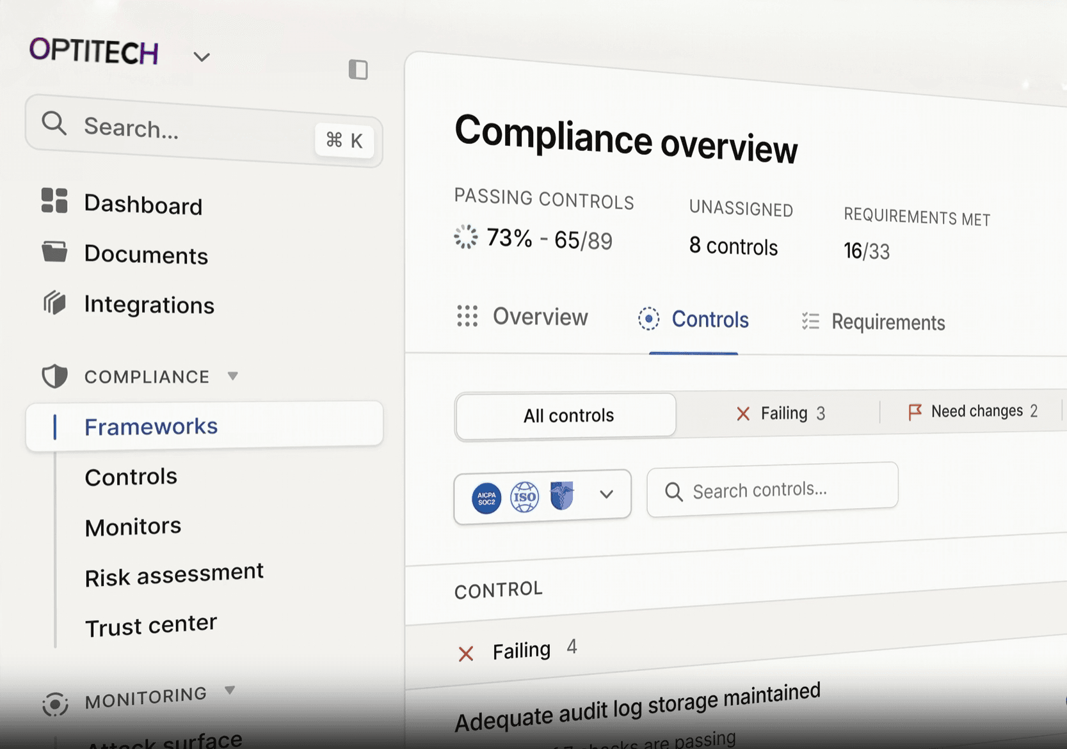The image size is (1067, 749).
Task: Click the Dashboard grid icon
Action: (54, 200)
